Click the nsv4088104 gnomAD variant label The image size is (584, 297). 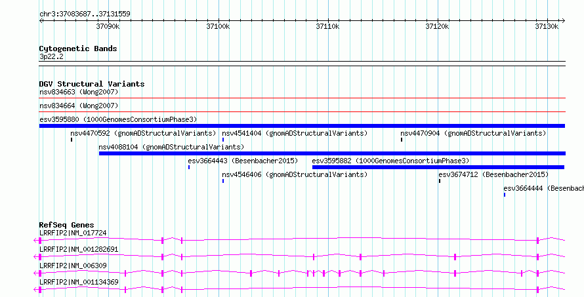pos(171,147)
